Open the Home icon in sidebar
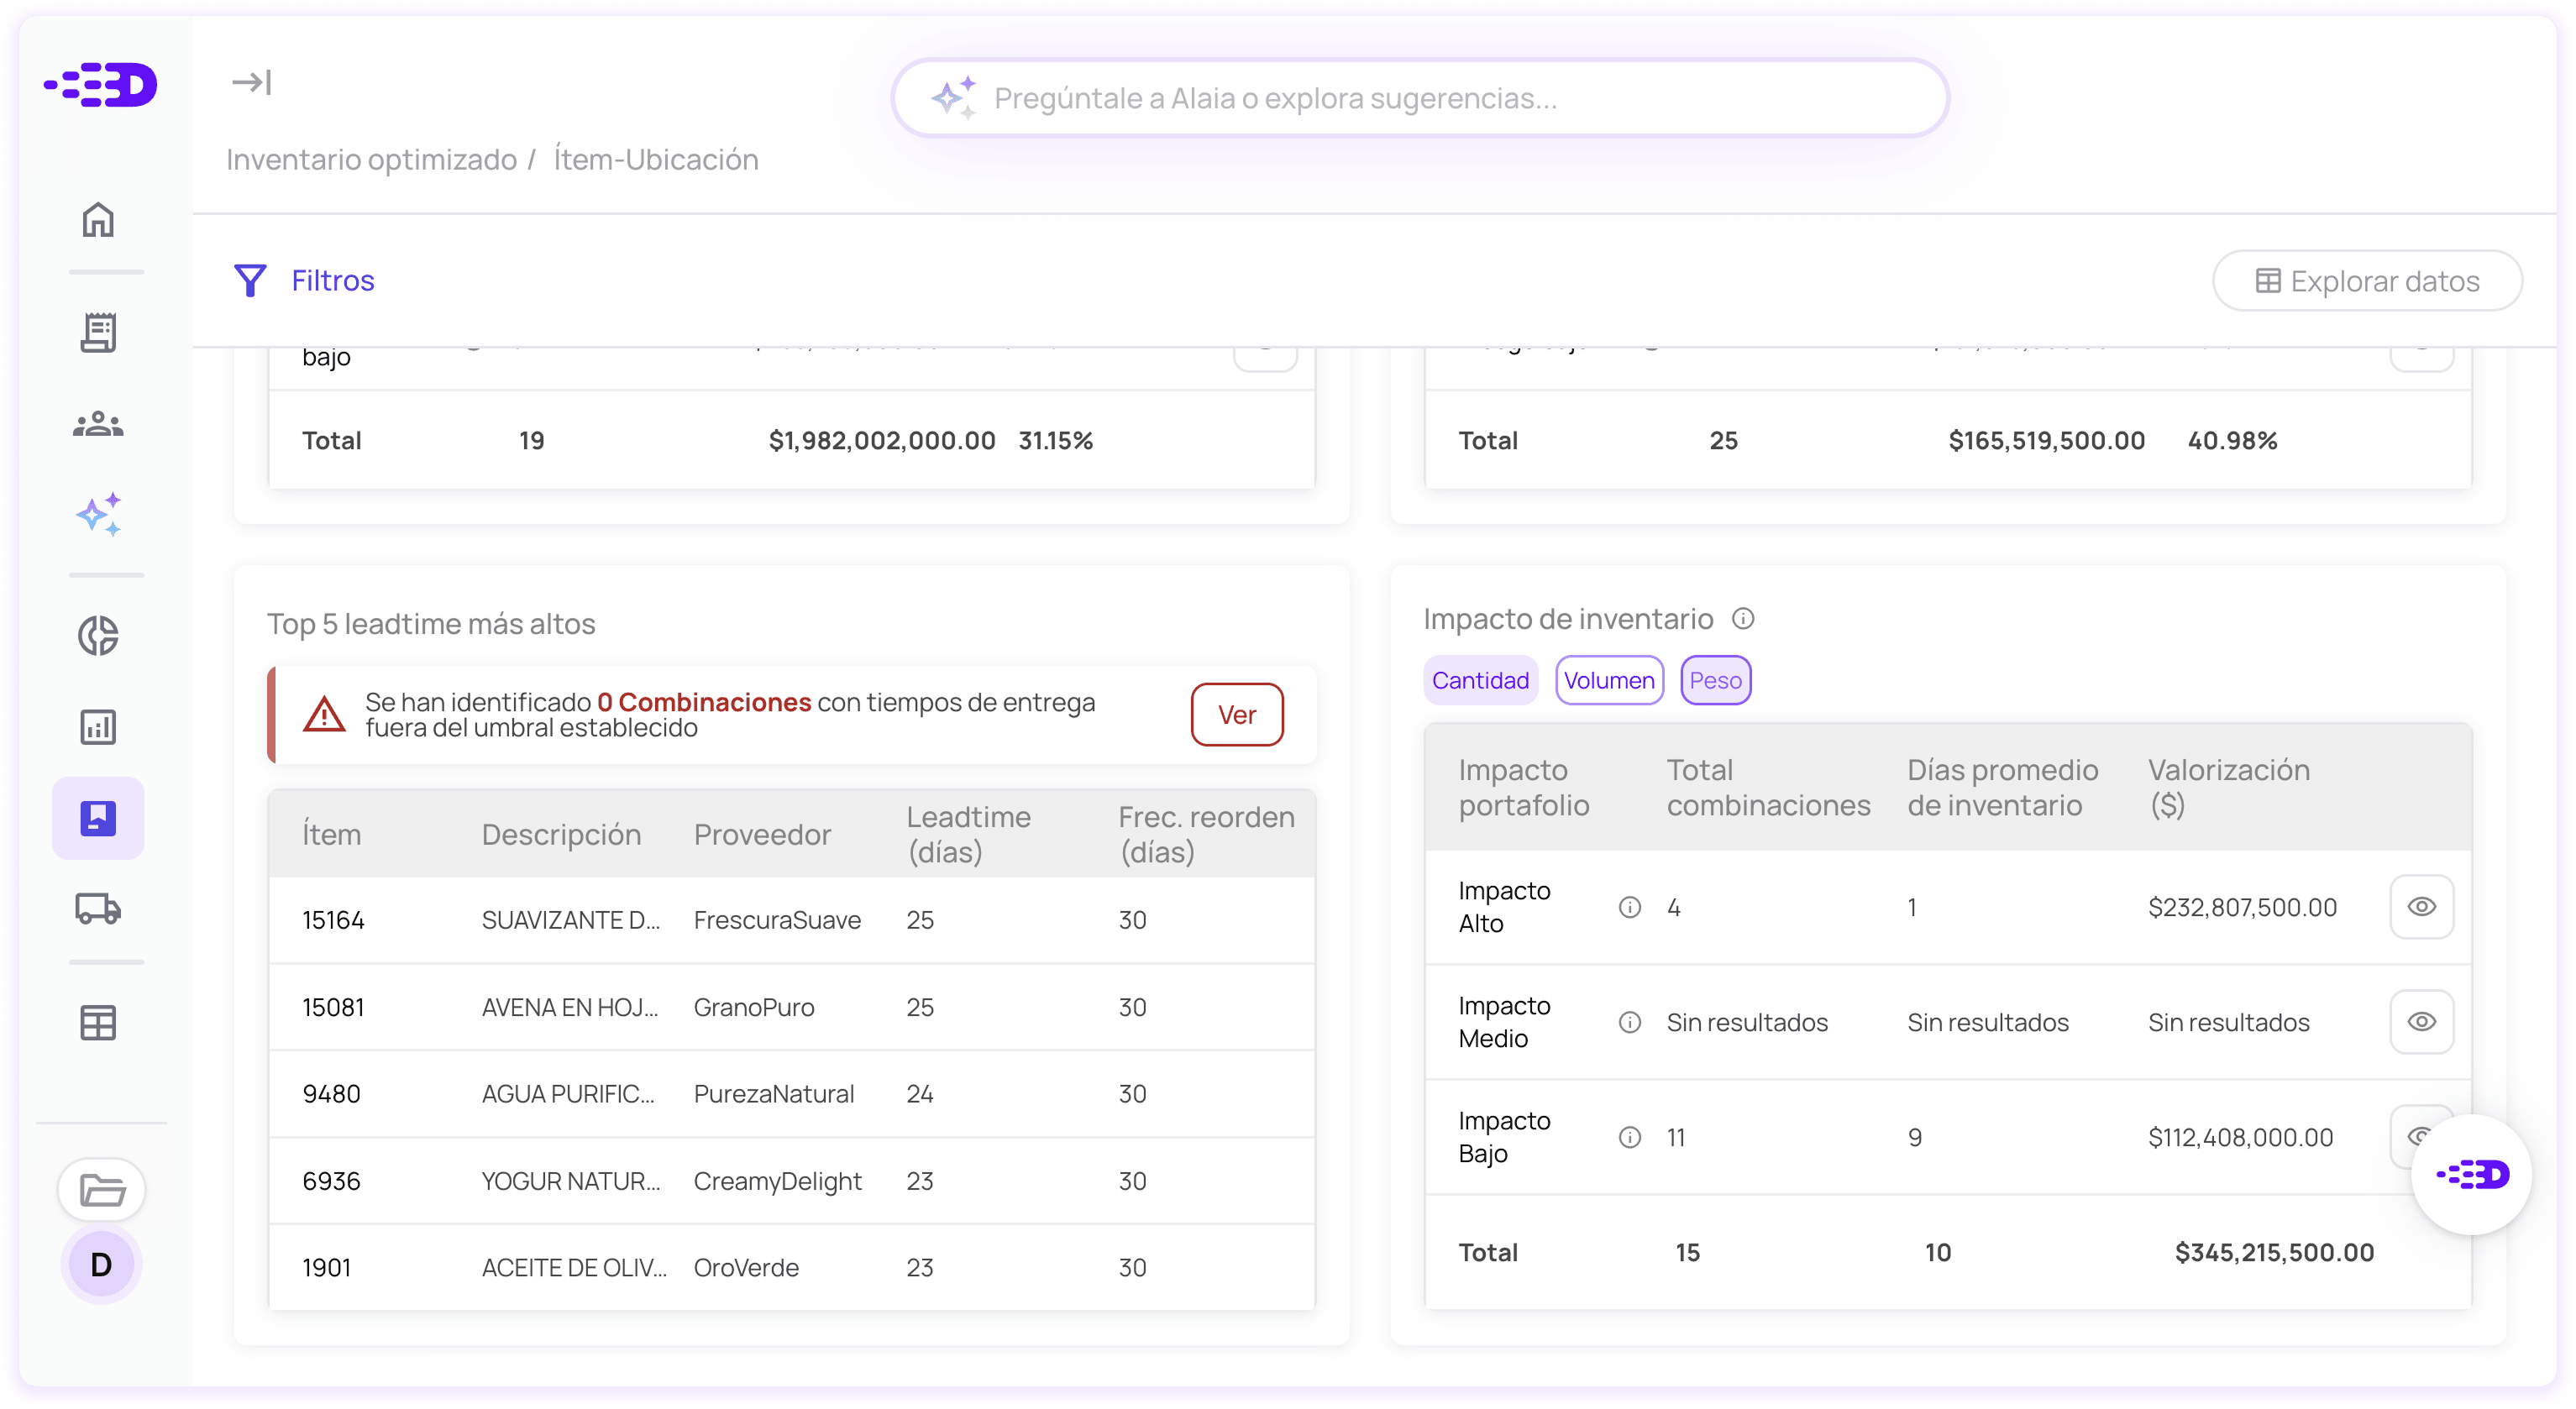Screen dimensions: 2576x1409 point(98,219)
